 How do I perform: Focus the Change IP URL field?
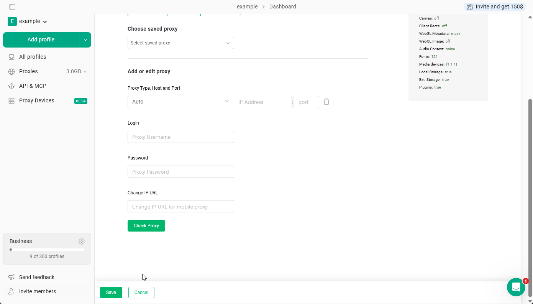pos(181,206)
